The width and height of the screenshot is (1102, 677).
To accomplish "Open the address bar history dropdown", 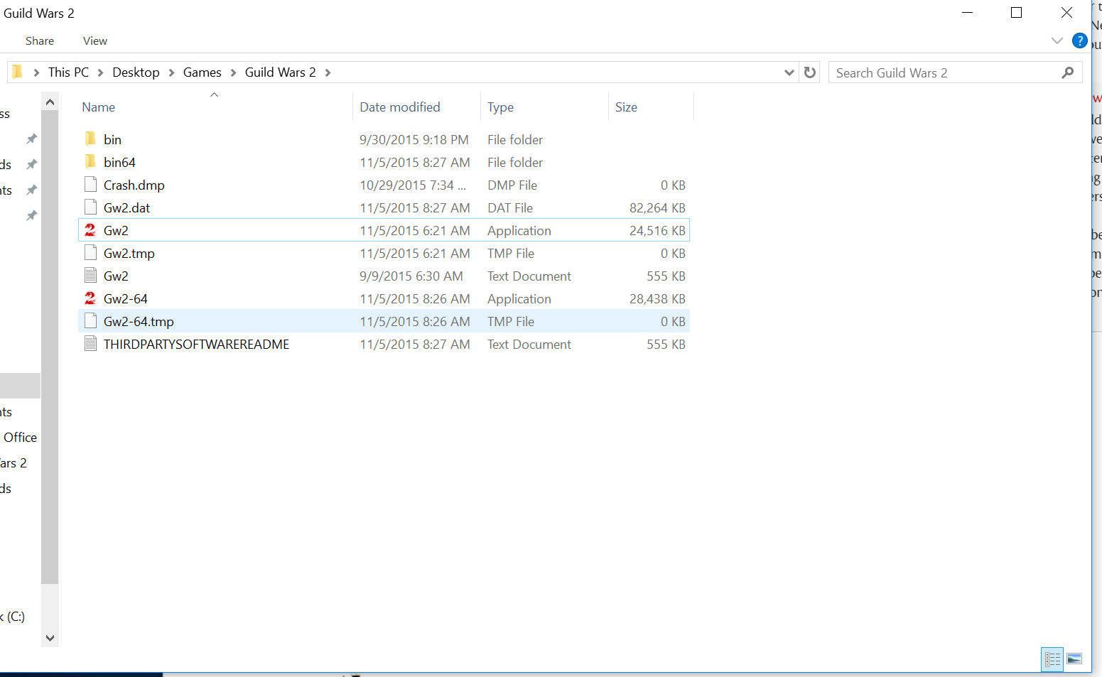I will point(789,72).
